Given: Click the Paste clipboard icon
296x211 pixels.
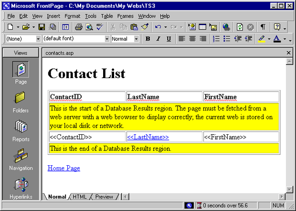Looking at the screenshot, I should pos(134,27).
